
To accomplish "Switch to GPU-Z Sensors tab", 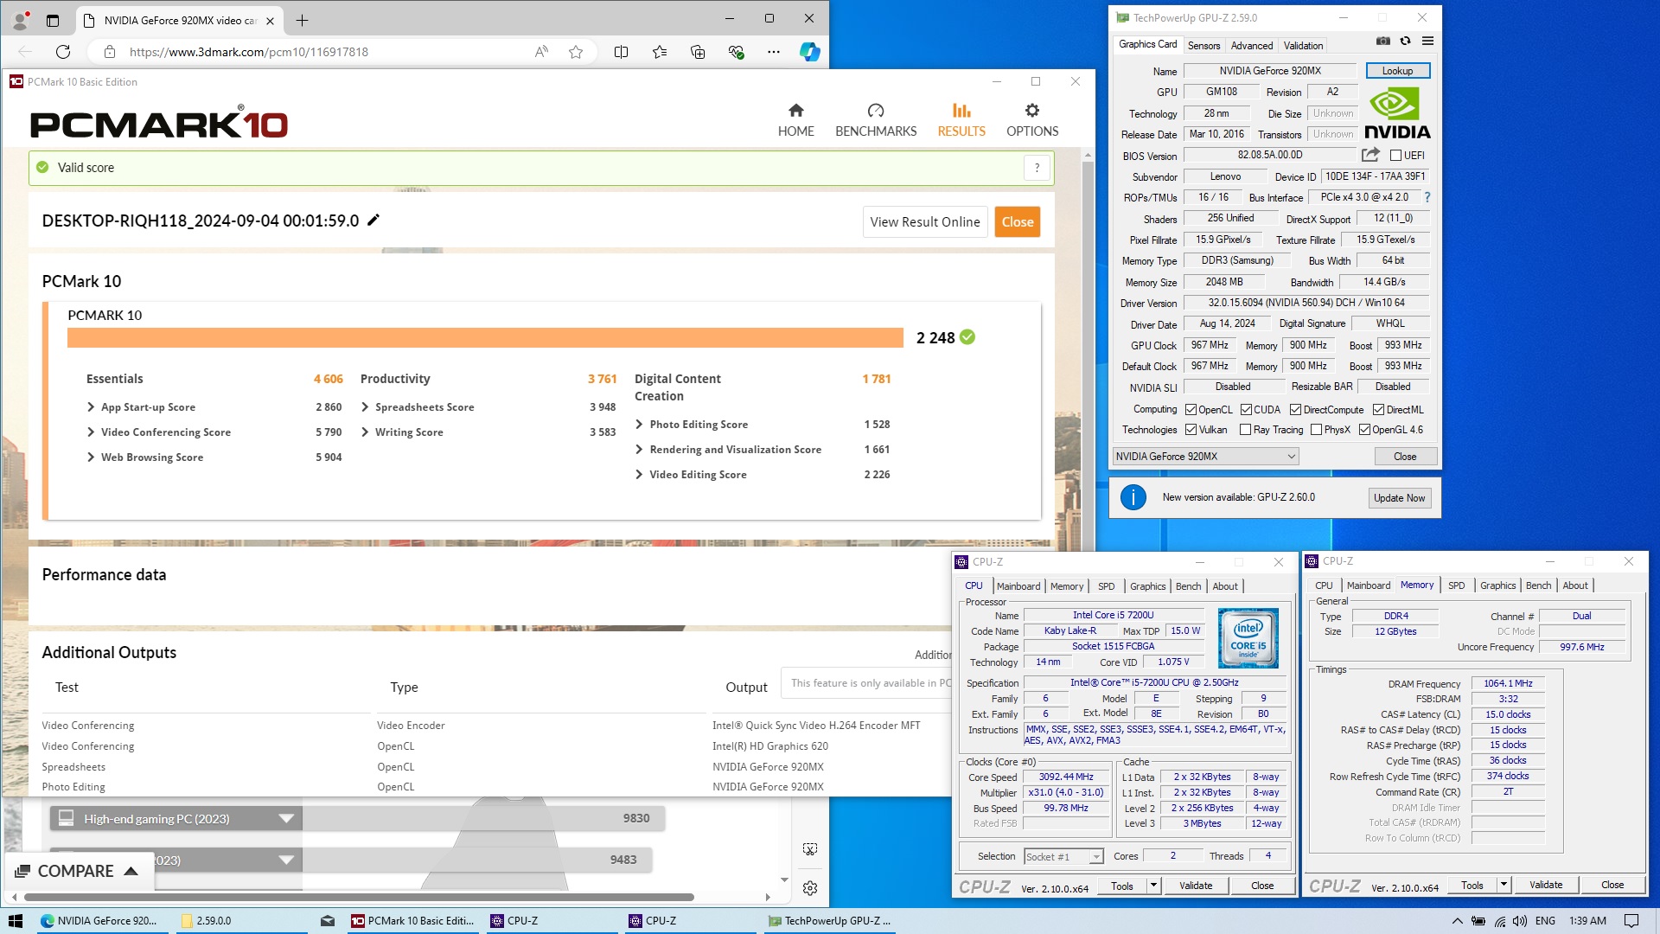I will [1203, 46].
